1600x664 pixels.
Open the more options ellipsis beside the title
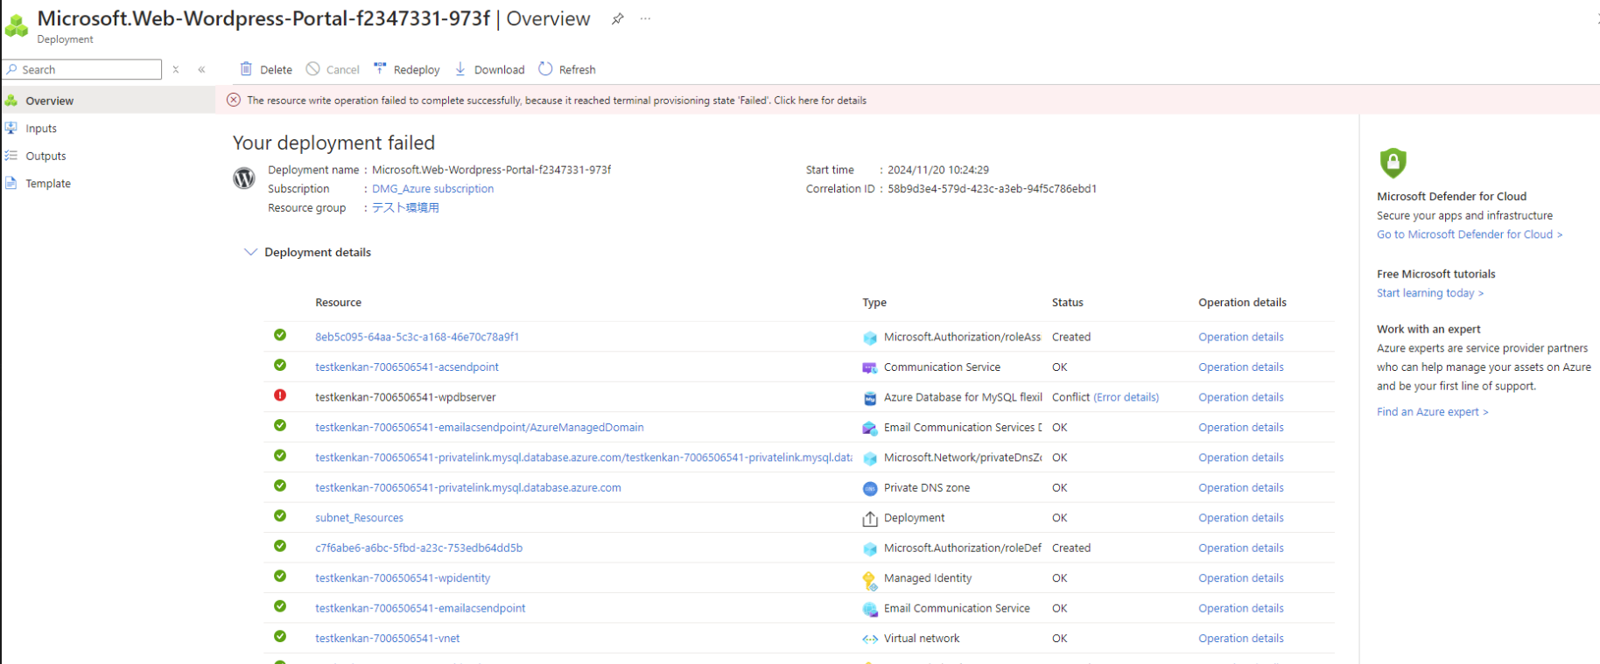[645, 18]
